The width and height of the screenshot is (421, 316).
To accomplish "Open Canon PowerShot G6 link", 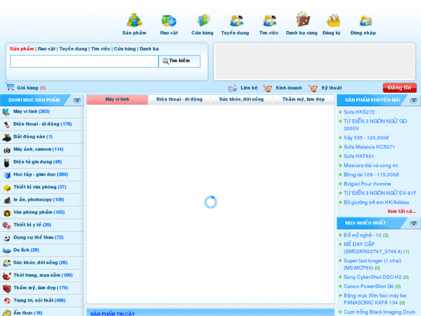I will (368, 286).
